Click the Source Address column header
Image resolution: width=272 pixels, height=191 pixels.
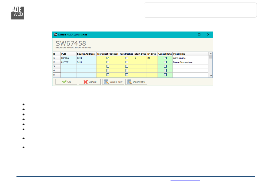tap(86, 54)
